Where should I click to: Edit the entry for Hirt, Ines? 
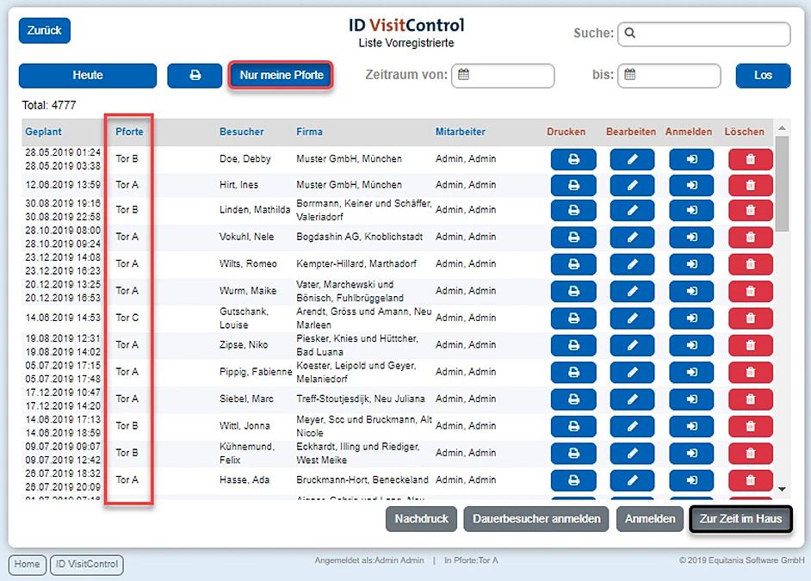[x=632, y=185]
